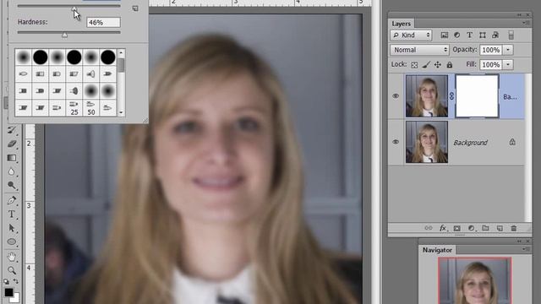Select the Blur tool
Screen dimensions: 541x304
point(11,171)
